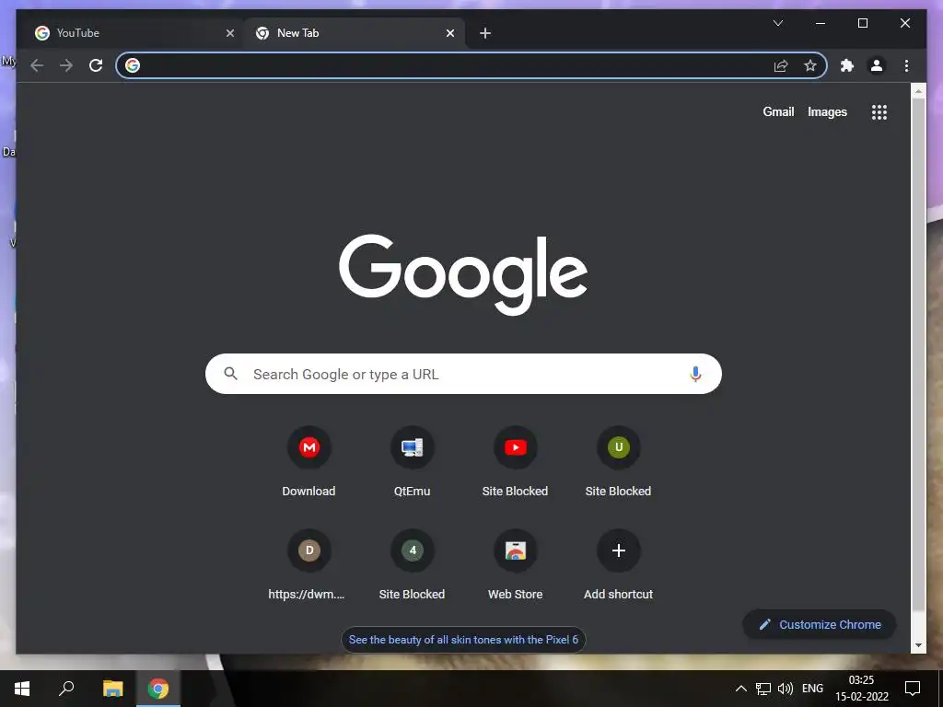Open the volume control in system tray
The image size is (943, 707).
click(x=786, y=689)
